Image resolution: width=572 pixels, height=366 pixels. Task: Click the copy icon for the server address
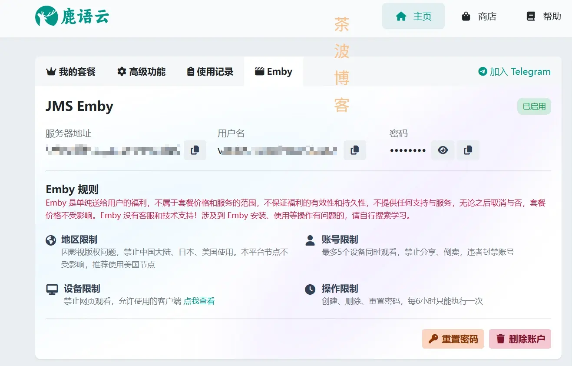pyautogui.click(x=195, y=150)
